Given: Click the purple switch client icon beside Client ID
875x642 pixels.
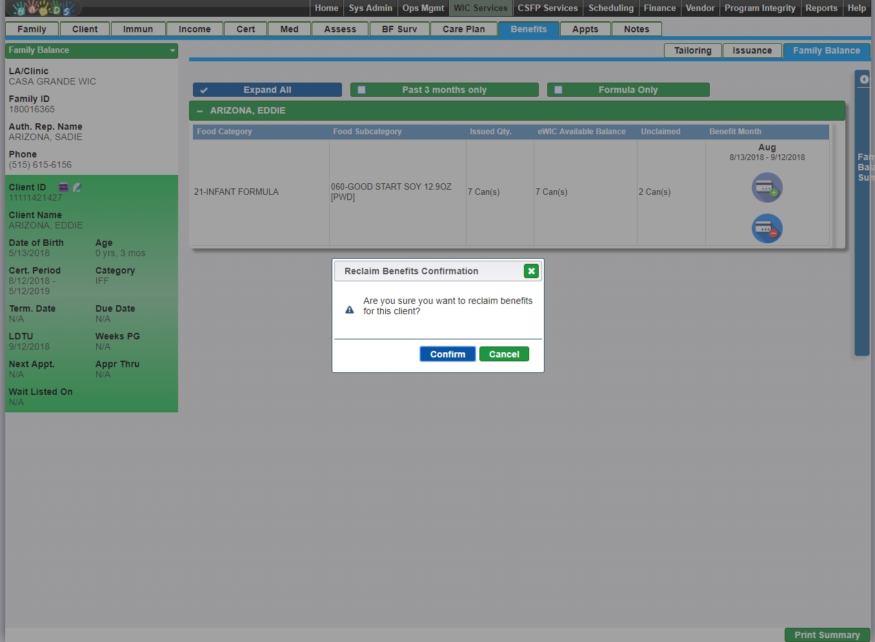Looking at the screenshot, I should pos(64,187).
